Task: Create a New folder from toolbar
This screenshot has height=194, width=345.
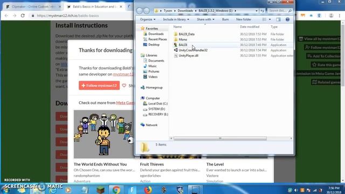Action: 244,19
